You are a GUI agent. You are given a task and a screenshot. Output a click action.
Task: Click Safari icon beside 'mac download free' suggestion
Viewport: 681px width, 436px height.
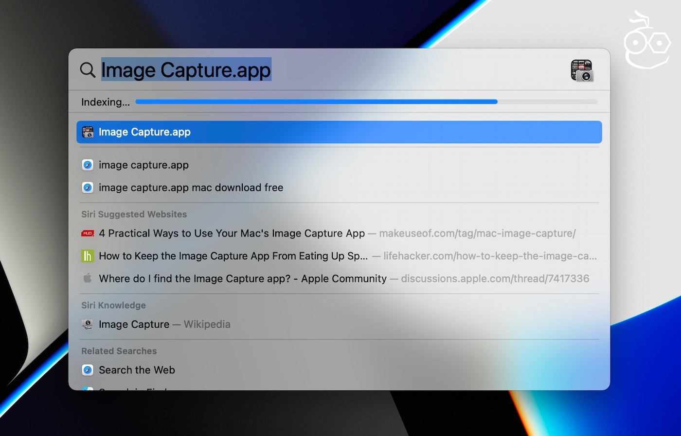point(88,187)
